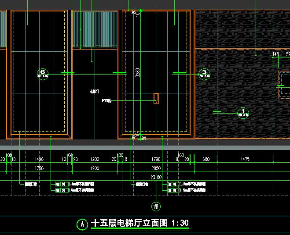Click the 1490 dimension value
Viewport: 290px width, 235px height.
39,160
